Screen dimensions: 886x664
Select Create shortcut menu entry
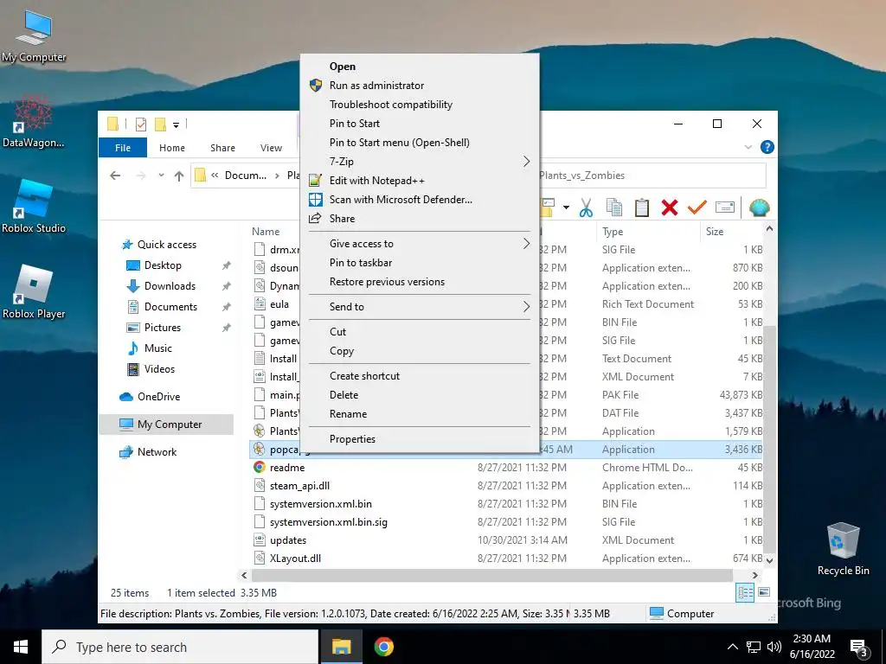[x=364, y=376]
